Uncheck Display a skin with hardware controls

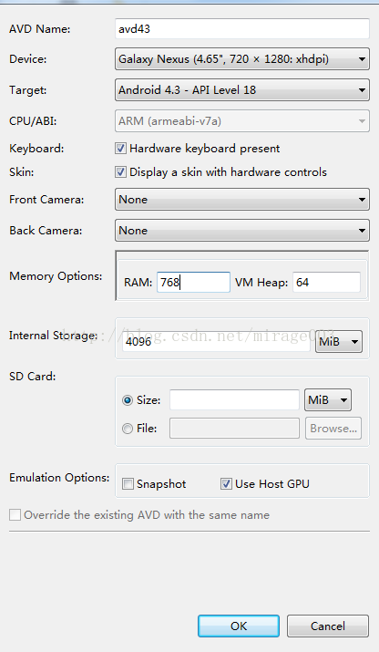[121, 171]
